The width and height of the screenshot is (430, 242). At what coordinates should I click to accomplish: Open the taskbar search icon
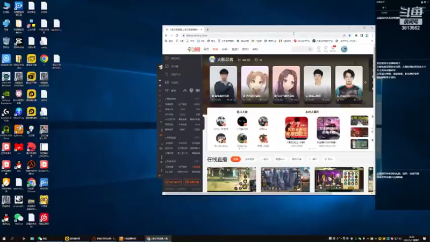[x=12, y=238]
